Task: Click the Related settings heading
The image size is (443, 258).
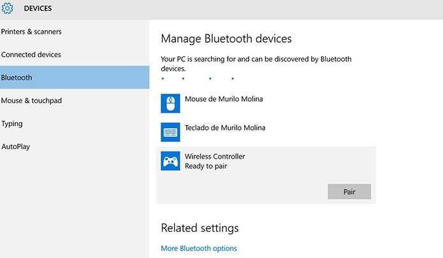Action: (x=200, y=228)
